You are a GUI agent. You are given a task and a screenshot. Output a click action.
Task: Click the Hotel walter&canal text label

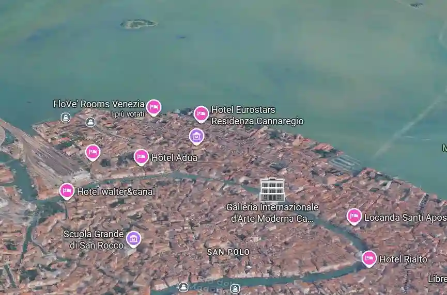point(116,191)
